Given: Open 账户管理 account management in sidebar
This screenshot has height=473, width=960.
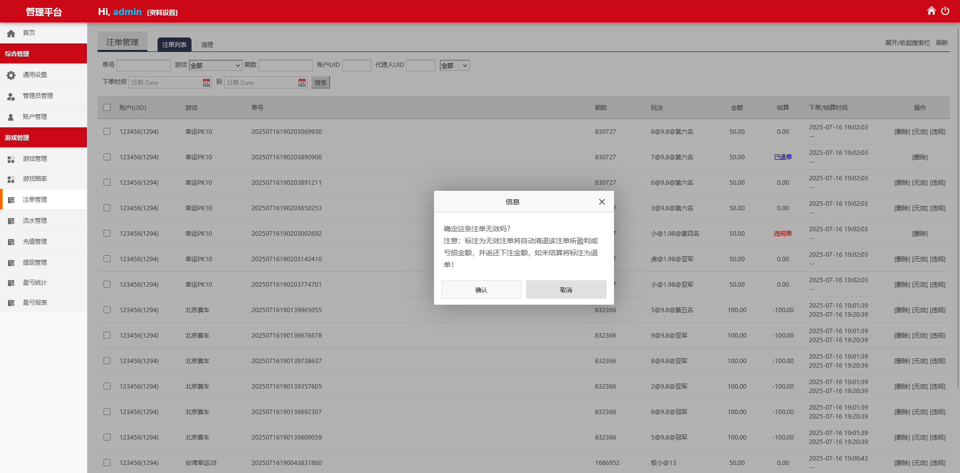Looking at the screenshot, I should point(34,116).
